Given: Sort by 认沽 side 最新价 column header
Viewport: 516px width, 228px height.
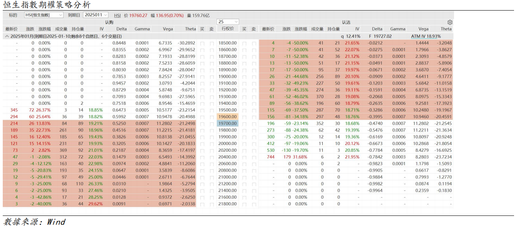Looking at the screenshot, I should coord(268,29).
